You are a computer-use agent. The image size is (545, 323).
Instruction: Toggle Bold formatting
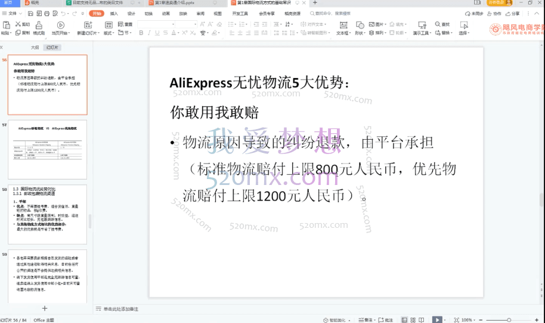(141, 33)
